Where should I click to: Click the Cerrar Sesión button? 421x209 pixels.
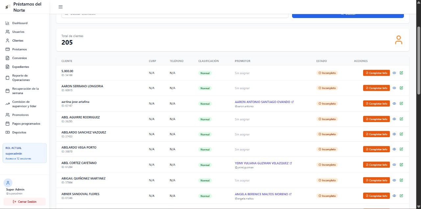click(x=25, y=202)
